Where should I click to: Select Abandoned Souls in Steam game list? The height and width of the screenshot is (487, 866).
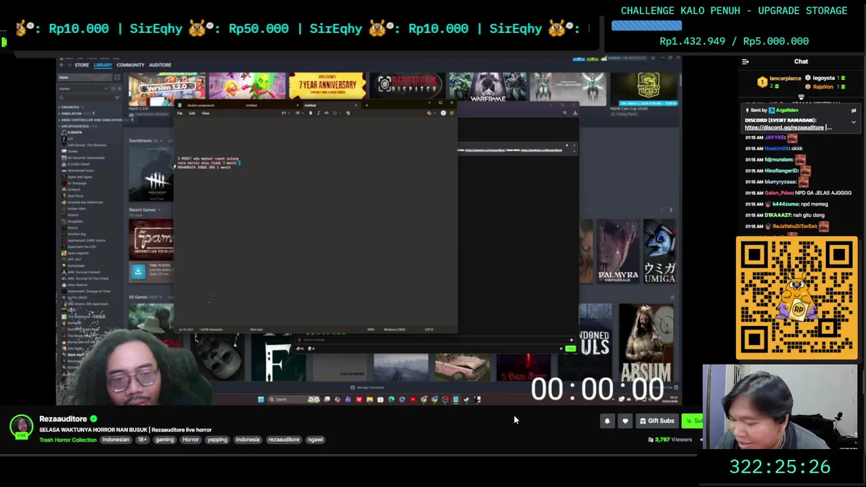click(x=79, y=170)
